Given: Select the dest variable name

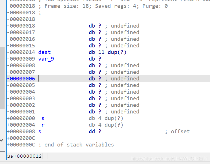Looking at the screenshot, I should 45,52.
